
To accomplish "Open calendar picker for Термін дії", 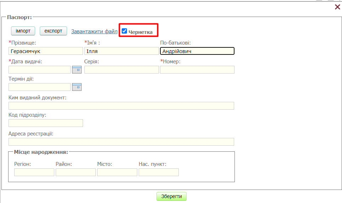I will pos(77,87).
